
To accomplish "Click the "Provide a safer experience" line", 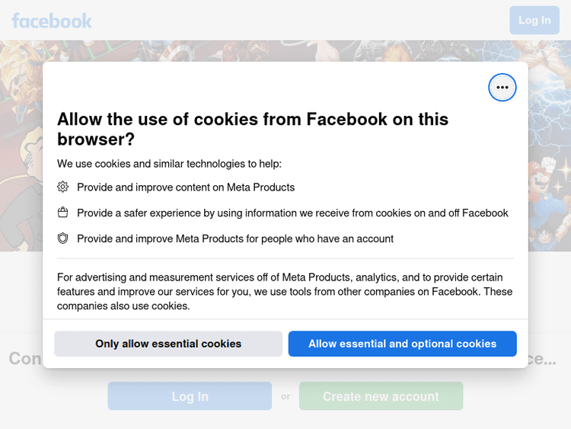I will click(292, 213).
